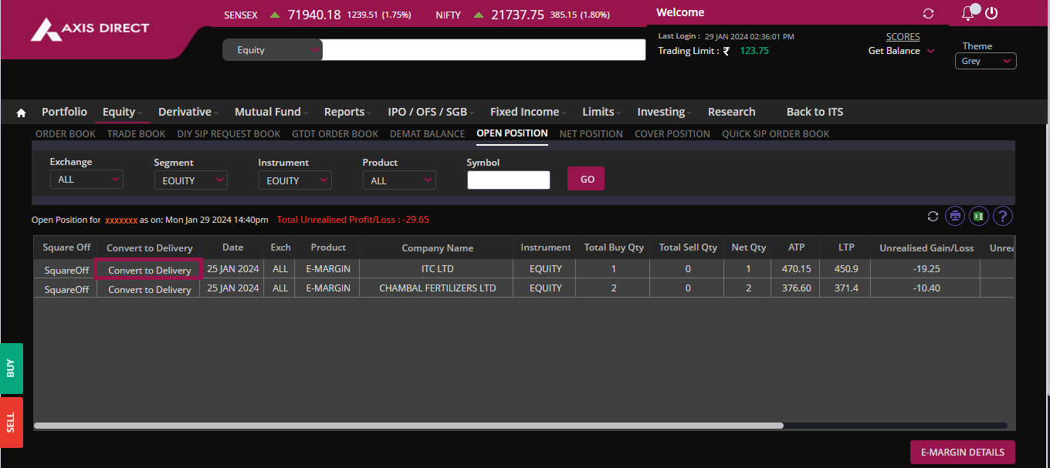Print the open positions using printer icon
The width and height of the screenshot is (1050, 468).
click(x=955, y=217)
